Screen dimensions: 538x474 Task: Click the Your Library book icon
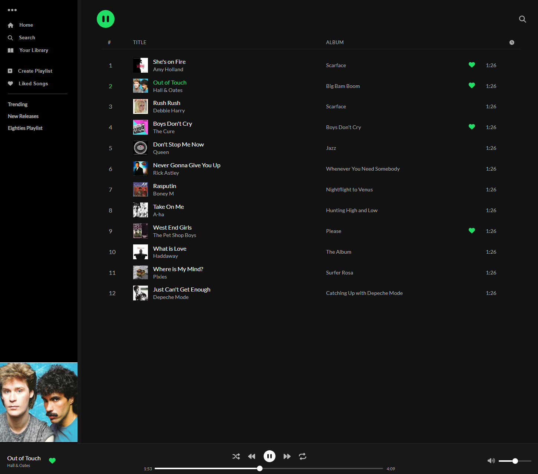click(10, 50)
